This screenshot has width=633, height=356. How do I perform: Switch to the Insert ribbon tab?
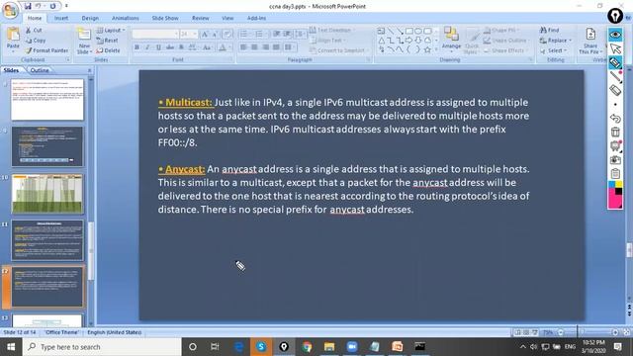(61, 18)
